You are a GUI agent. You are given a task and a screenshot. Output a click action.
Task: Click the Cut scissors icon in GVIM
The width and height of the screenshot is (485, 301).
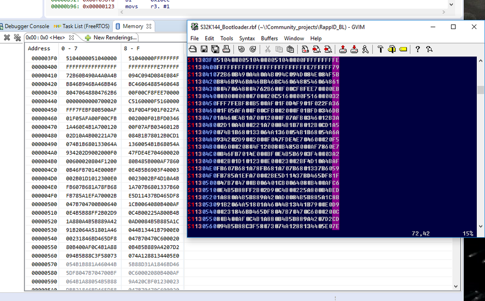[268, 49]
